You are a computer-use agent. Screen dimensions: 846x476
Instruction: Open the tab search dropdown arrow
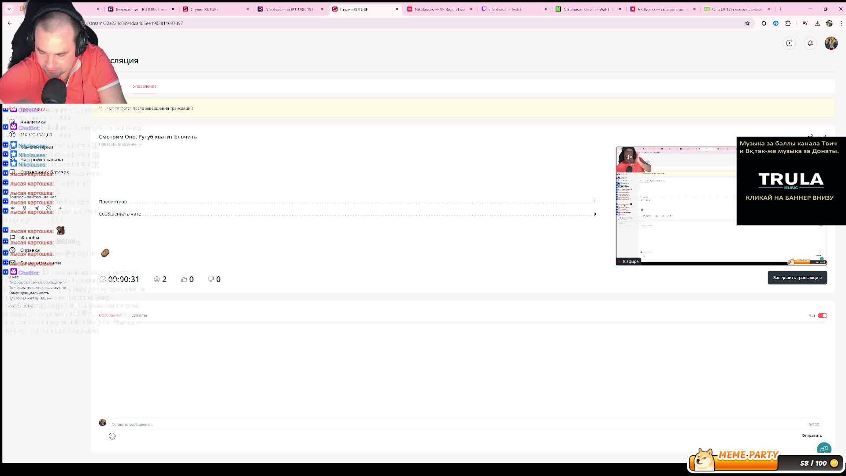[x=9, y=9]
